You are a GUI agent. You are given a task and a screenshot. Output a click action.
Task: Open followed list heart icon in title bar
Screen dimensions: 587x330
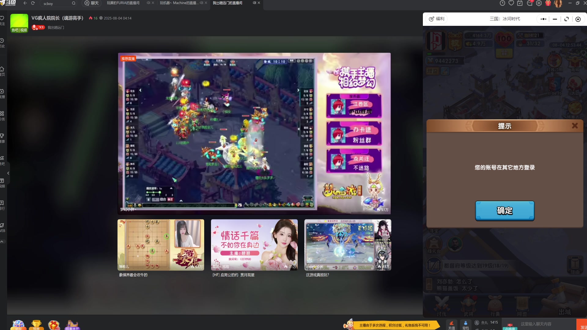511,3
